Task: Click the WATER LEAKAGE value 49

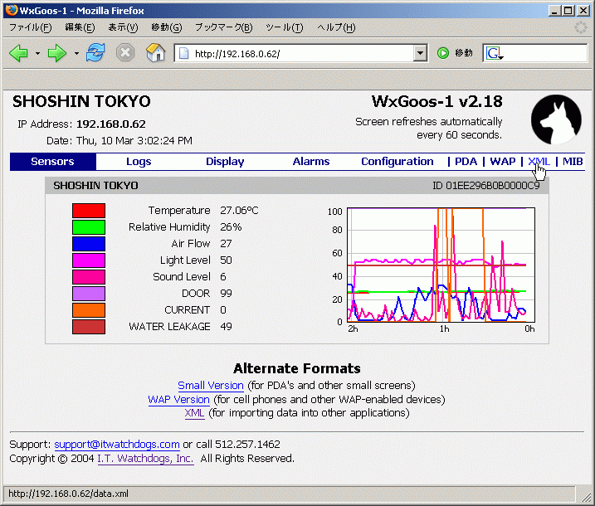Action: click(x=226, y=327)
